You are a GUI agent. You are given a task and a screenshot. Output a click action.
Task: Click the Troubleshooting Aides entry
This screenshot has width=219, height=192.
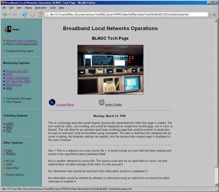(20, 51)
